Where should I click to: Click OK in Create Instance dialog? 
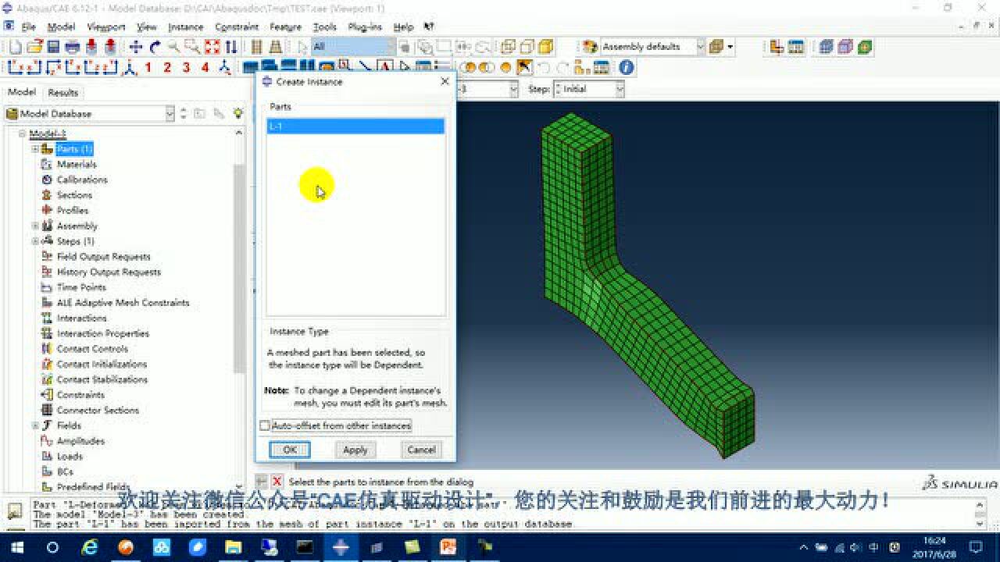pos(290,450)
